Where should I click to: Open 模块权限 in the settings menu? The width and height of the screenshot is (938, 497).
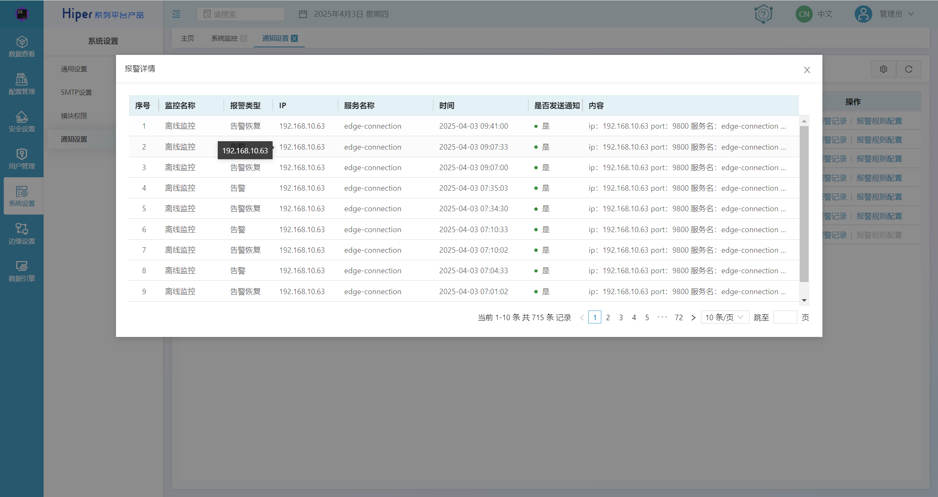coord(74,116)
